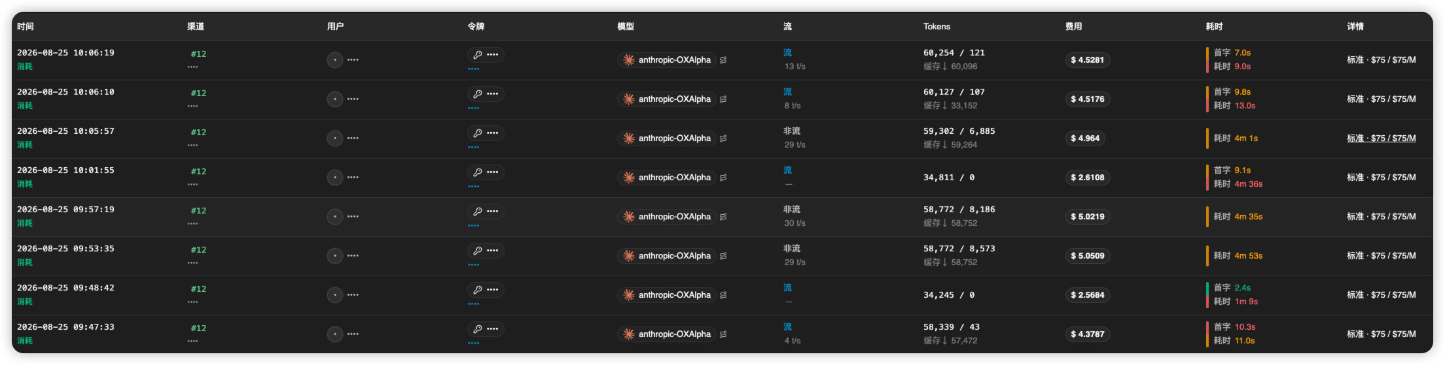Image resolution: width=1445 pixels, height=365 pixels.
Task: Click channel #12 in the 10:06:19 row
Action: (198, 54)
